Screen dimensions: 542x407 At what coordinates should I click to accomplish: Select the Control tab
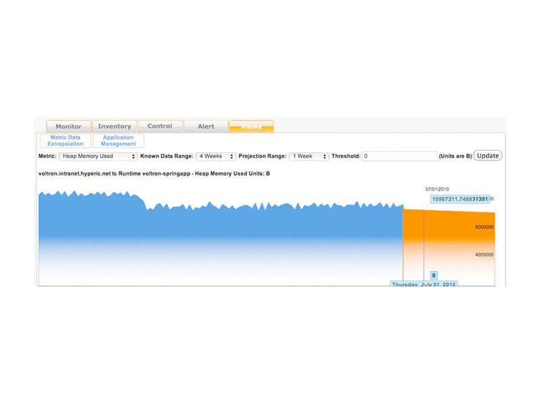click(x=160, y=126)
